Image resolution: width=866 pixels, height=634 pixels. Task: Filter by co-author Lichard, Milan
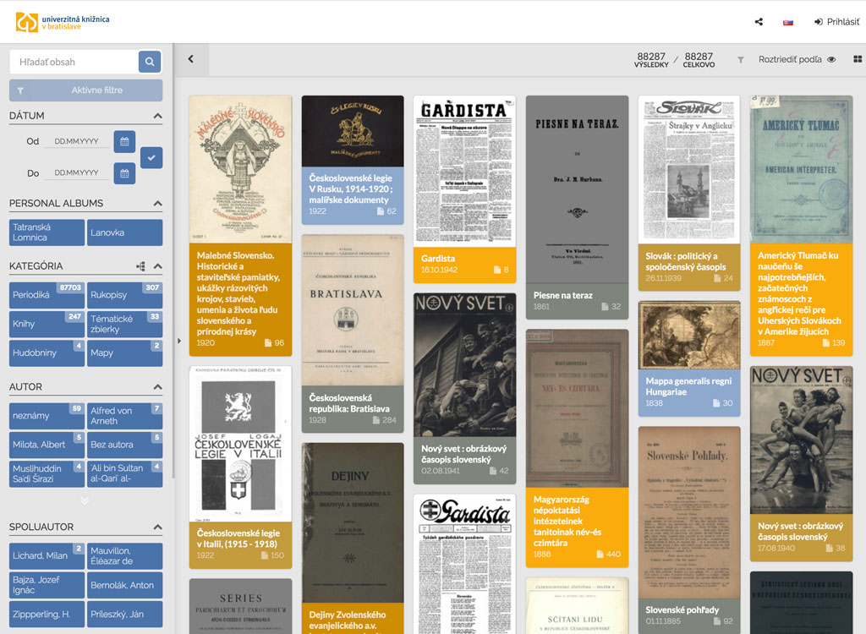(47, 555)
